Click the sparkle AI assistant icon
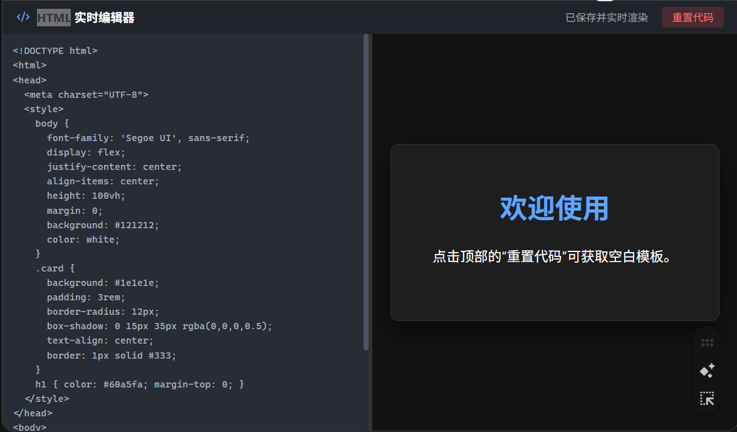This screenshot has width=737, height=432. (707, 371)
